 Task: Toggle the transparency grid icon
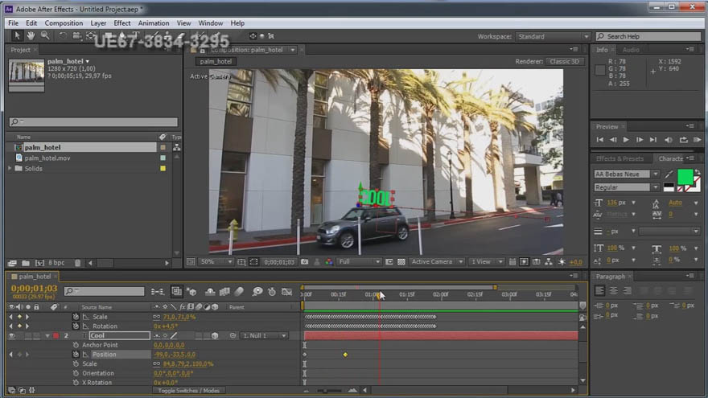401,262
